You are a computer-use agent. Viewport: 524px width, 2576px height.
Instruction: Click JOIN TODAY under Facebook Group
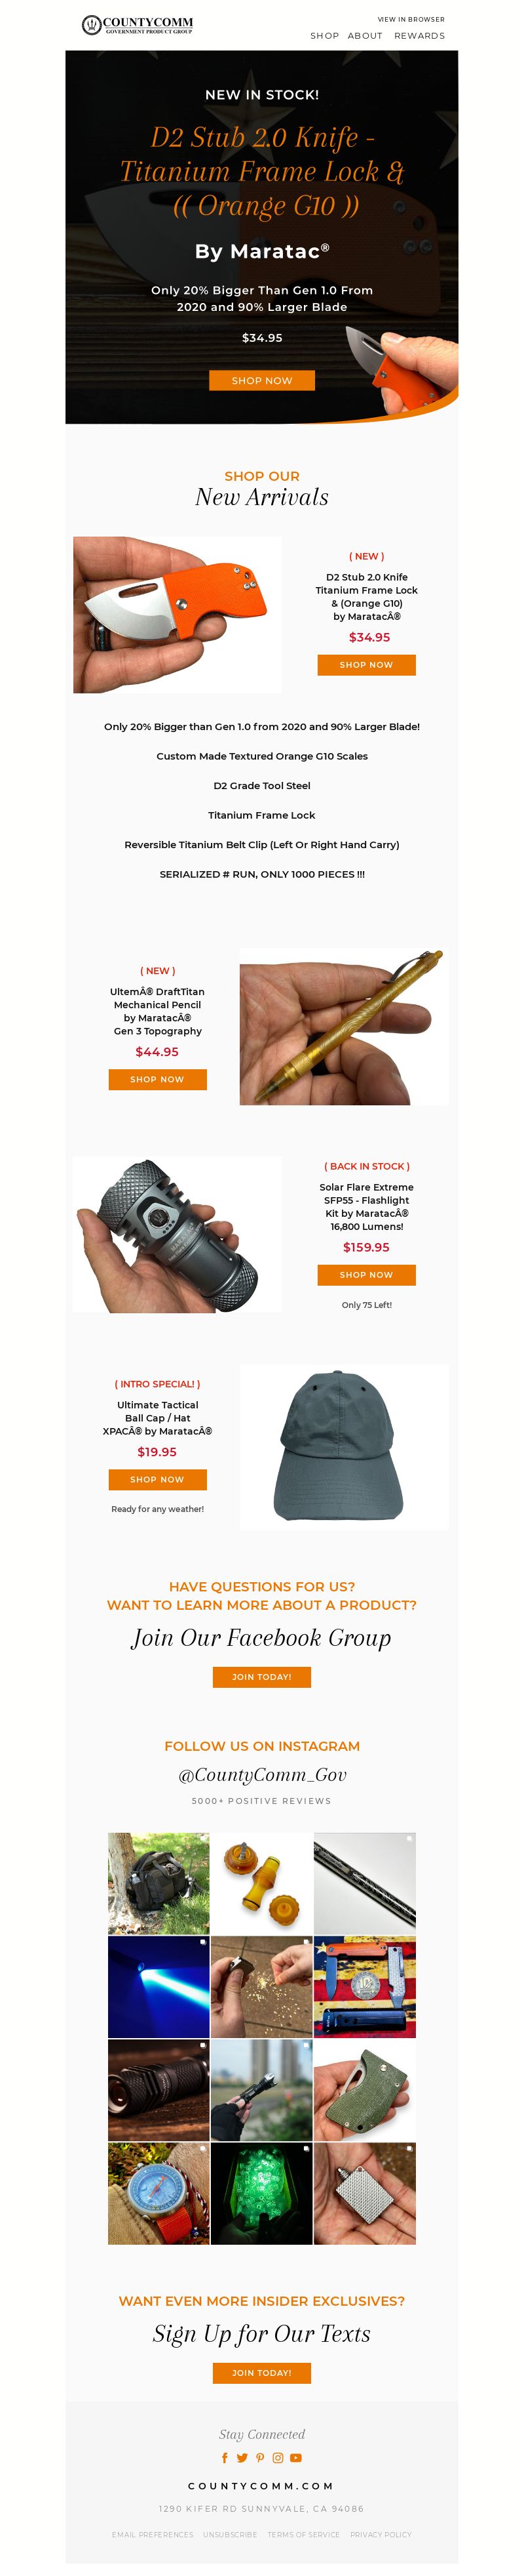[x=261, y=1676]
